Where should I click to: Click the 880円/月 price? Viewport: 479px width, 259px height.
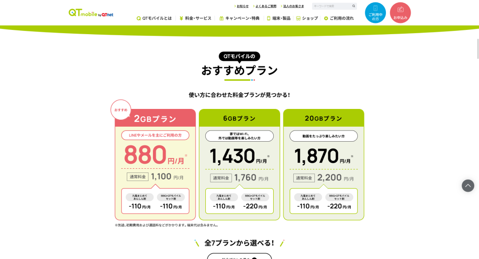coord(155,155)
